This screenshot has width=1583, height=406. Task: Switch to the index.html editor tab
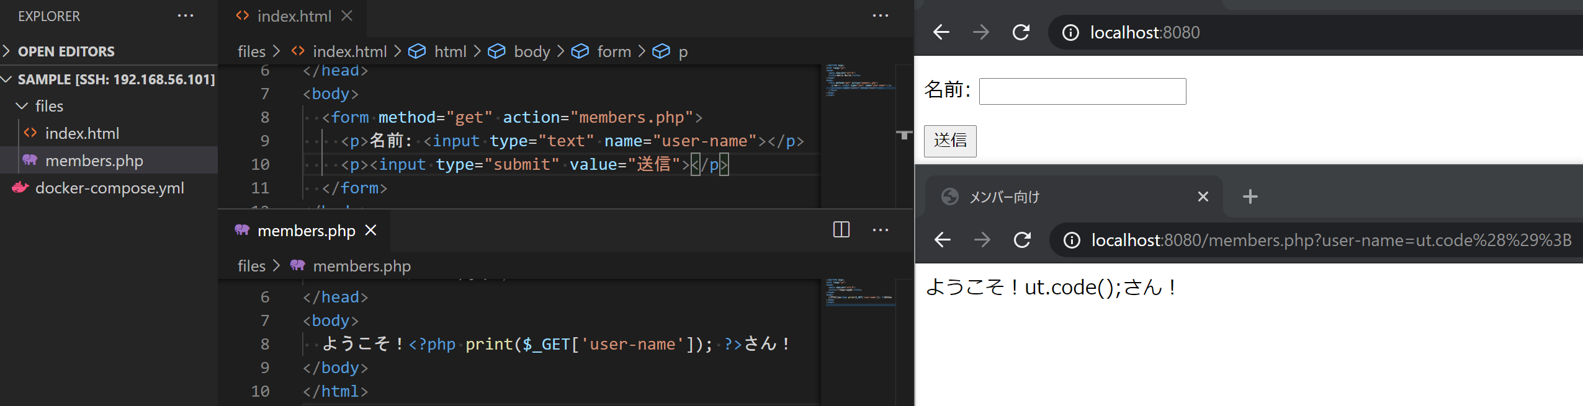294,16
